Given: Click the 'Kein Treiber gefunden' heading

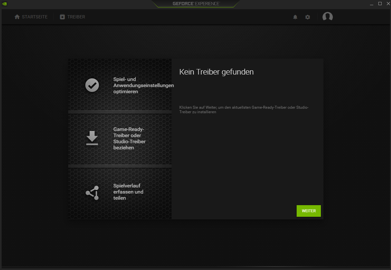Looking at the screenshot, I should [217, 72].
